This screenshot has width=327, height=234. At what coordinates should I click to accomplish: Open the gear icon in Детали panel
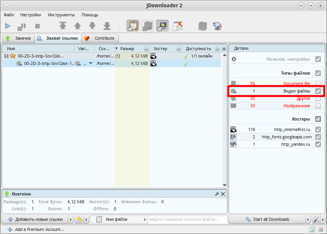234,59
